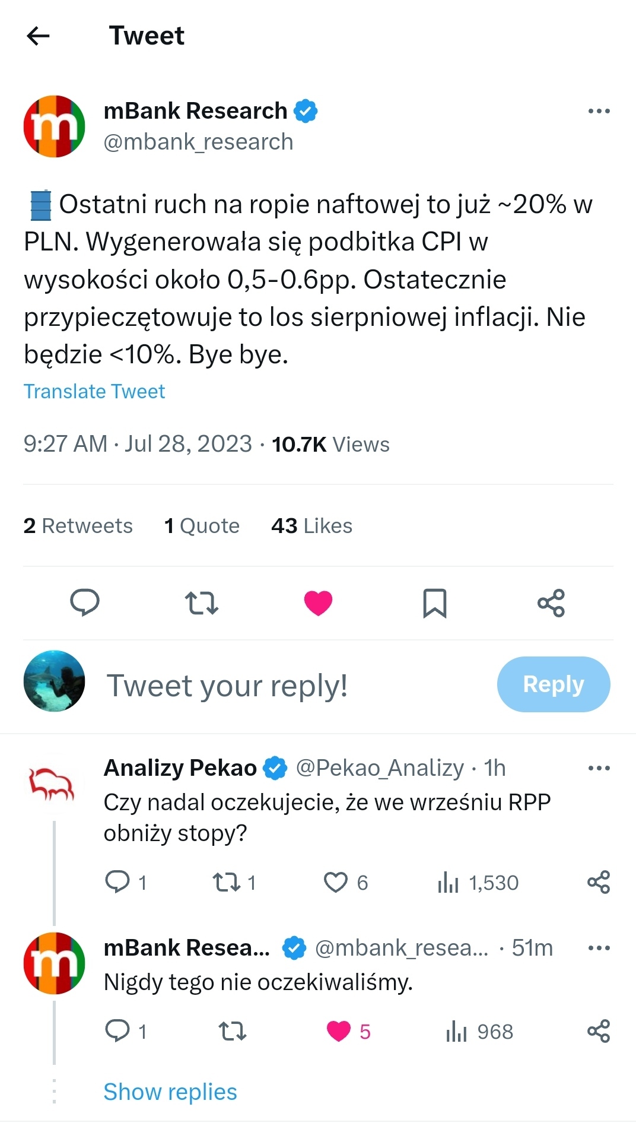This screenshot has width=636, height=1126.
Task: Share the Analizy Pekao reply
Action: pyautogui.click(x=599, y=883)
